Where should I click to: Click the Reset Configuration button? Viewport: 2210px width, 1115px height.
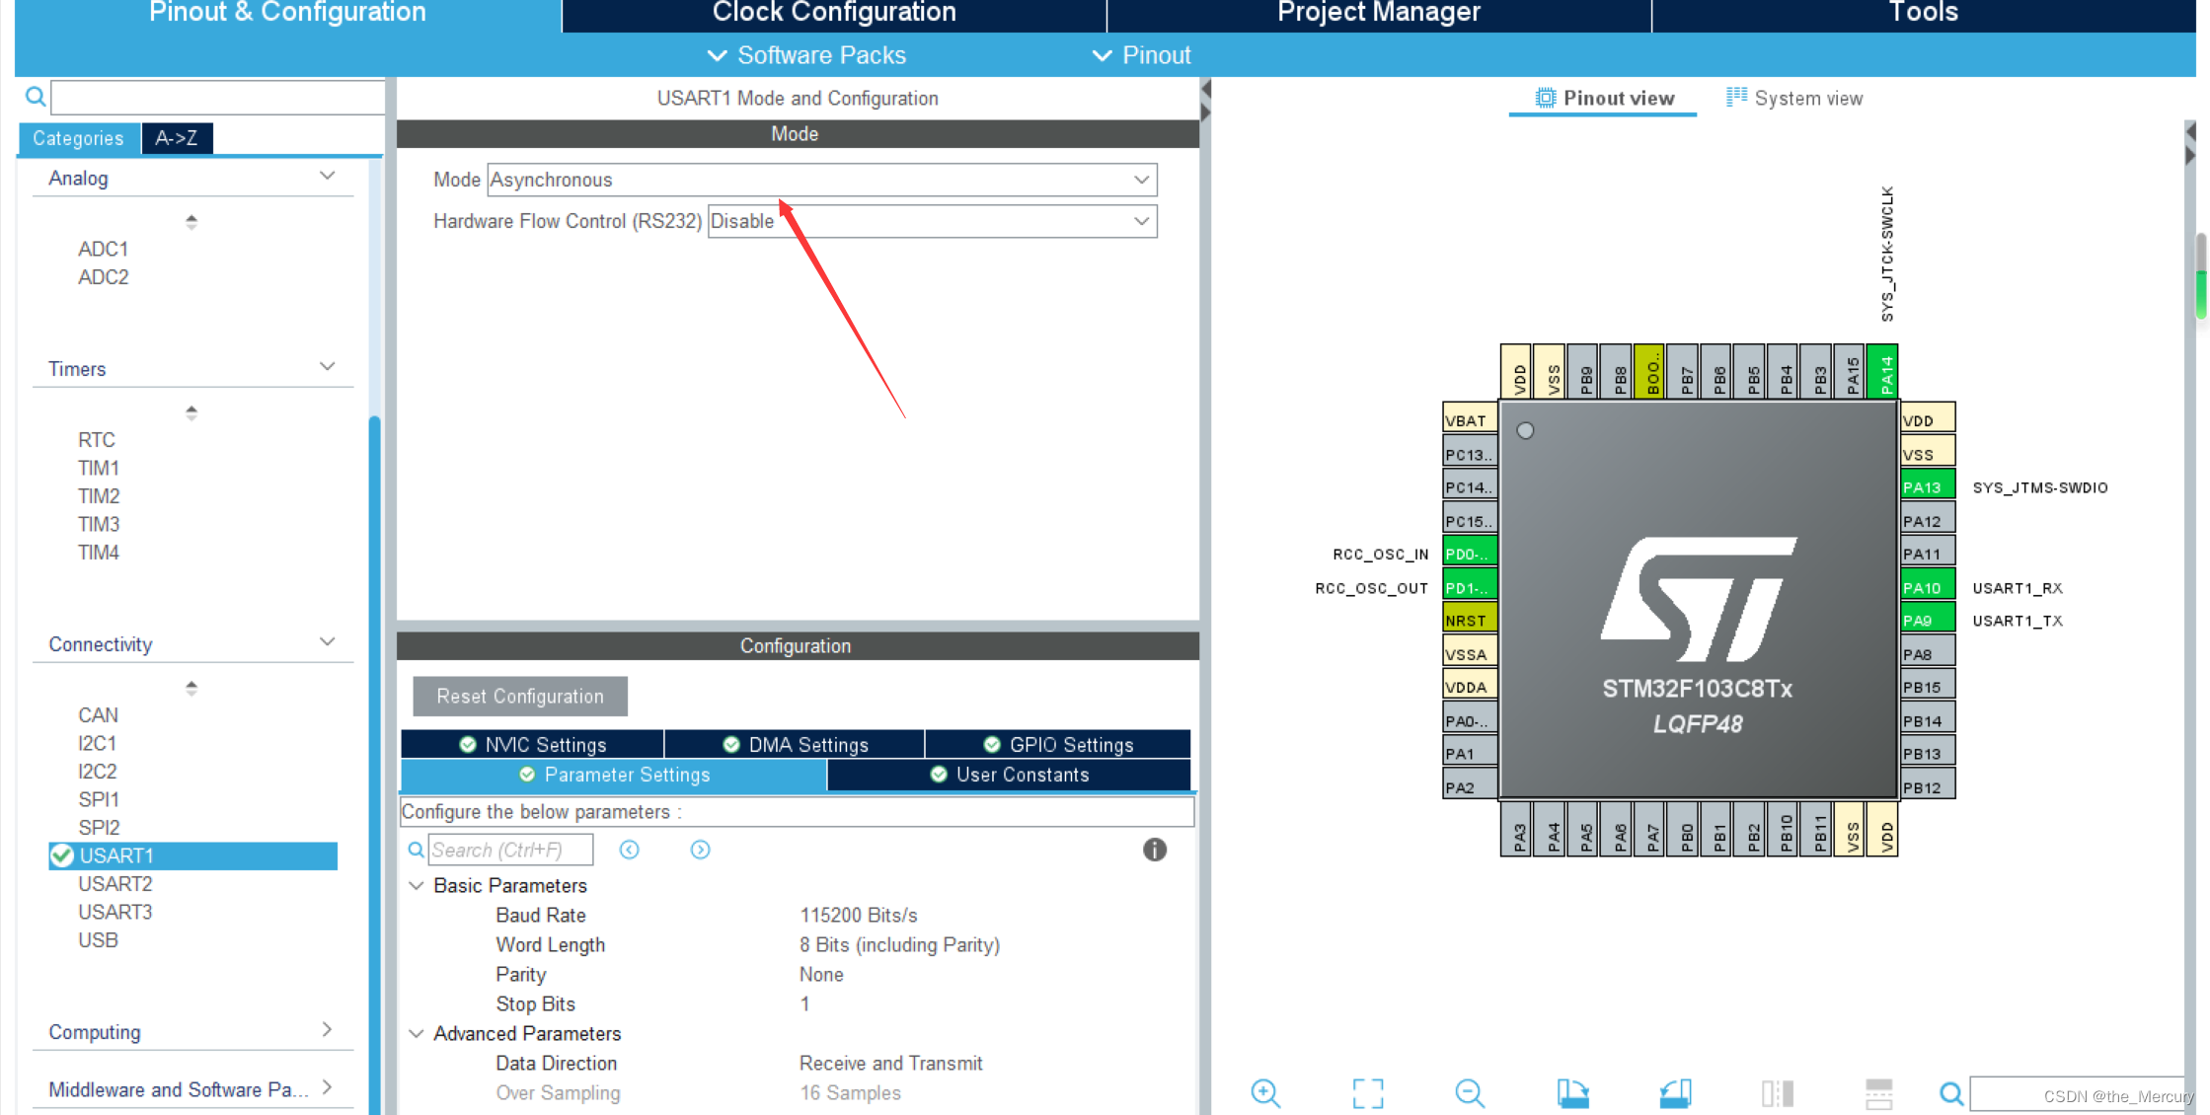520,696
